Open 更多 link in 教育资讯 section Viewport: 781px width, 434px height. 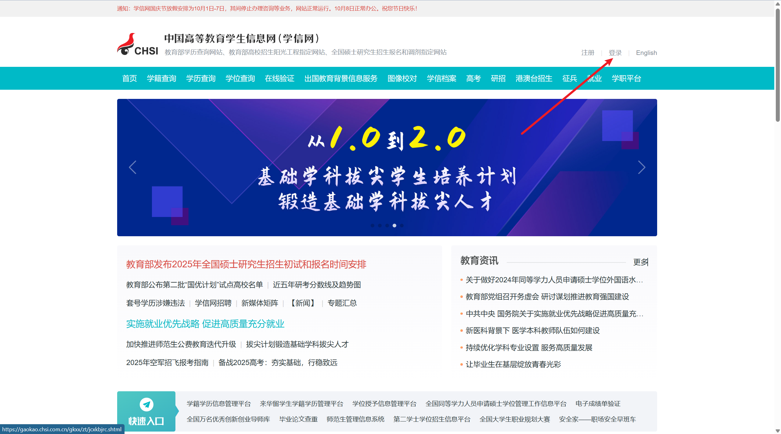(x=640, y=262)
